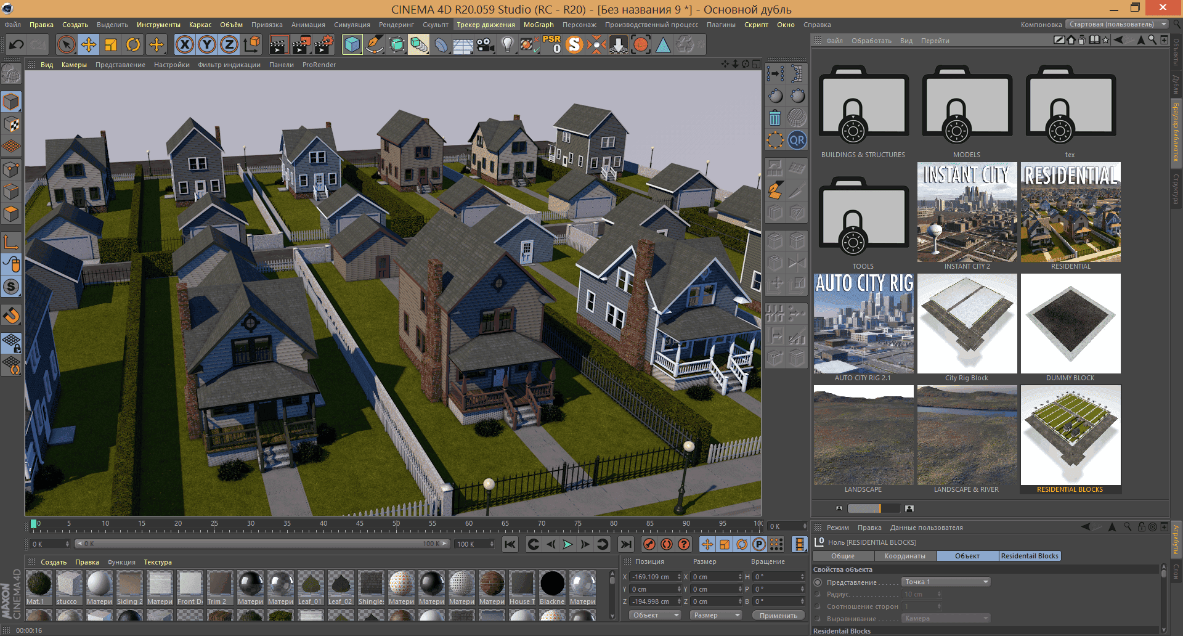Open the AUTO CITY RIG 2.1 thumbnail
The image size is (1183, 636).
863,324
